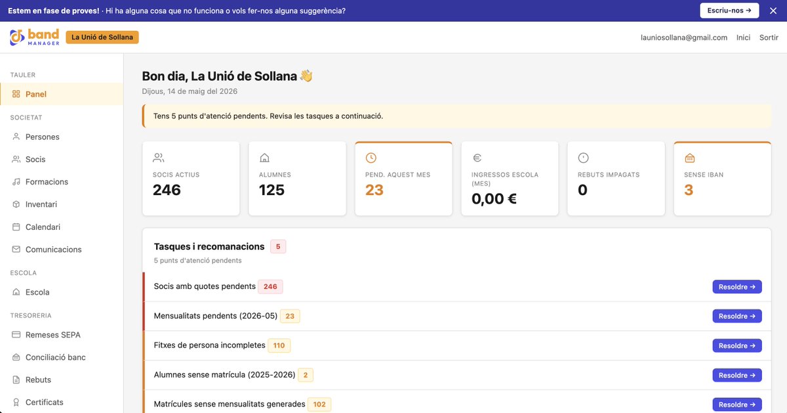Go to Persones section
The image size is (787, 413).
point(62,137)
